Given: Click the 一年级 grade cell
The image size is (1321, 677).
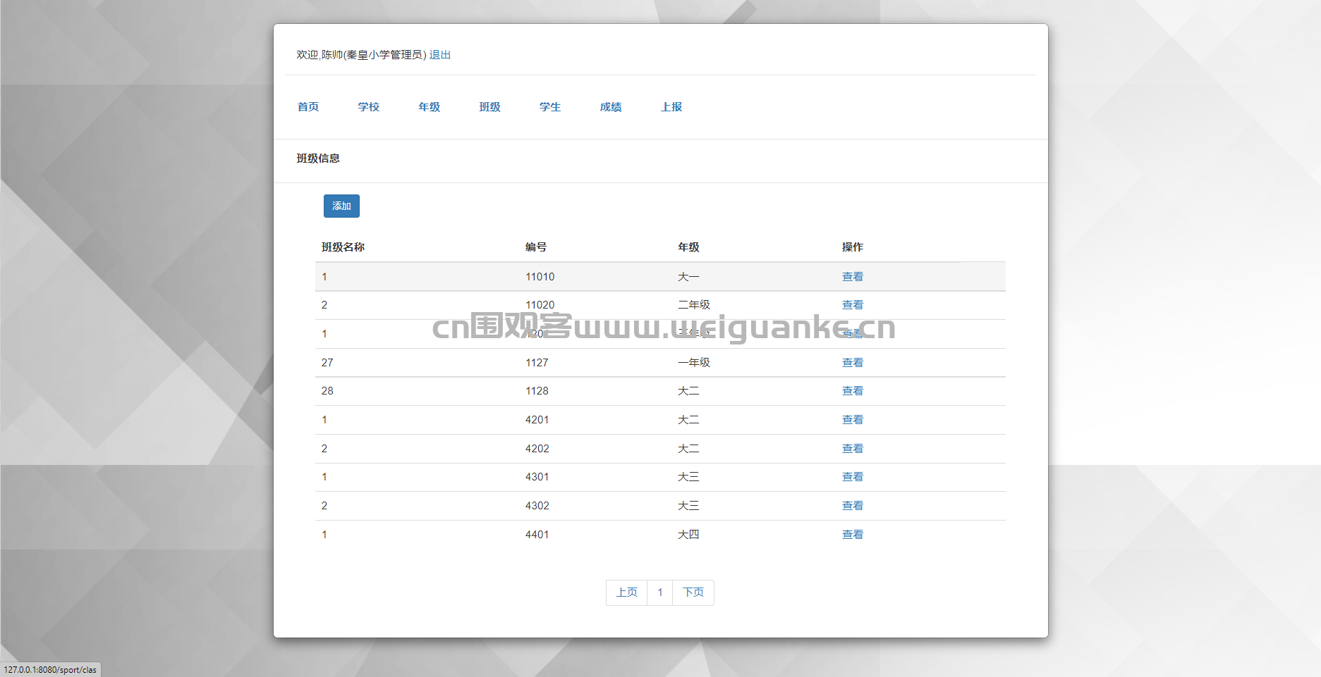Looking at the screenshot, I should 694,363.
